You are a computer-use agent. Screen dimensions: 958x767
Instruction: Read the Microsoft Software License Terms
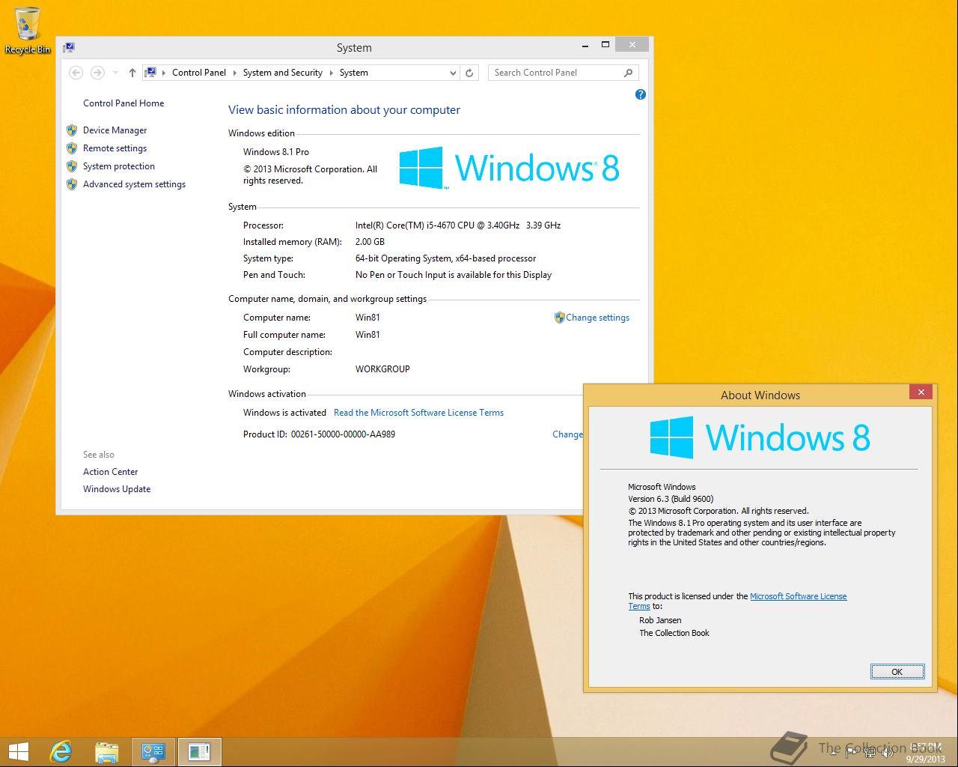(419, 413)
